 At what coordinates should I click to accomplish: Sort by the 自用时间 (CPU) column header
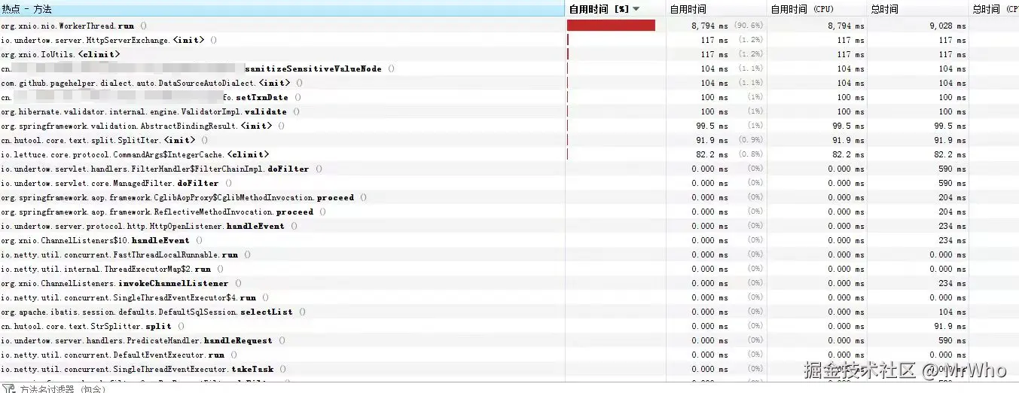(801, 9)
